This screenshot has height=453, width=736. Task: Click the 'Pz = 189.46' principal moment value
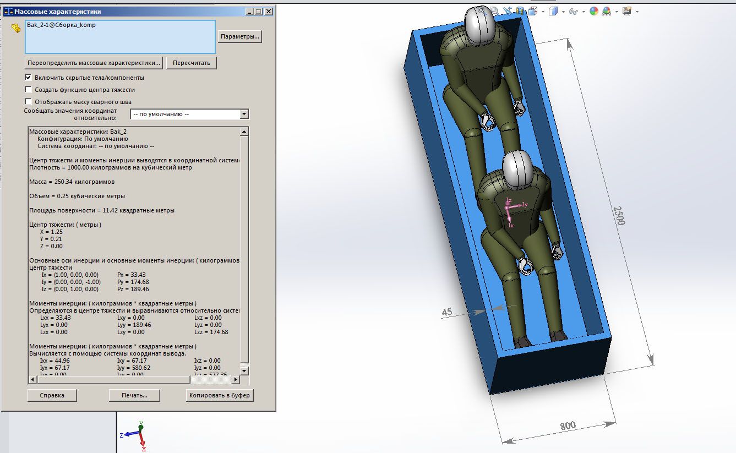pyautogui.click(x=133, y=289)
